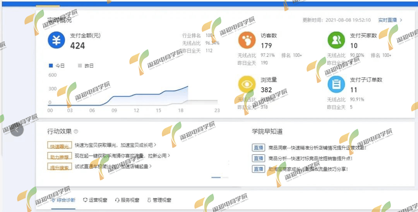Click the yen 支付金额 icon
418x212 pixels.
coord(56,40)
